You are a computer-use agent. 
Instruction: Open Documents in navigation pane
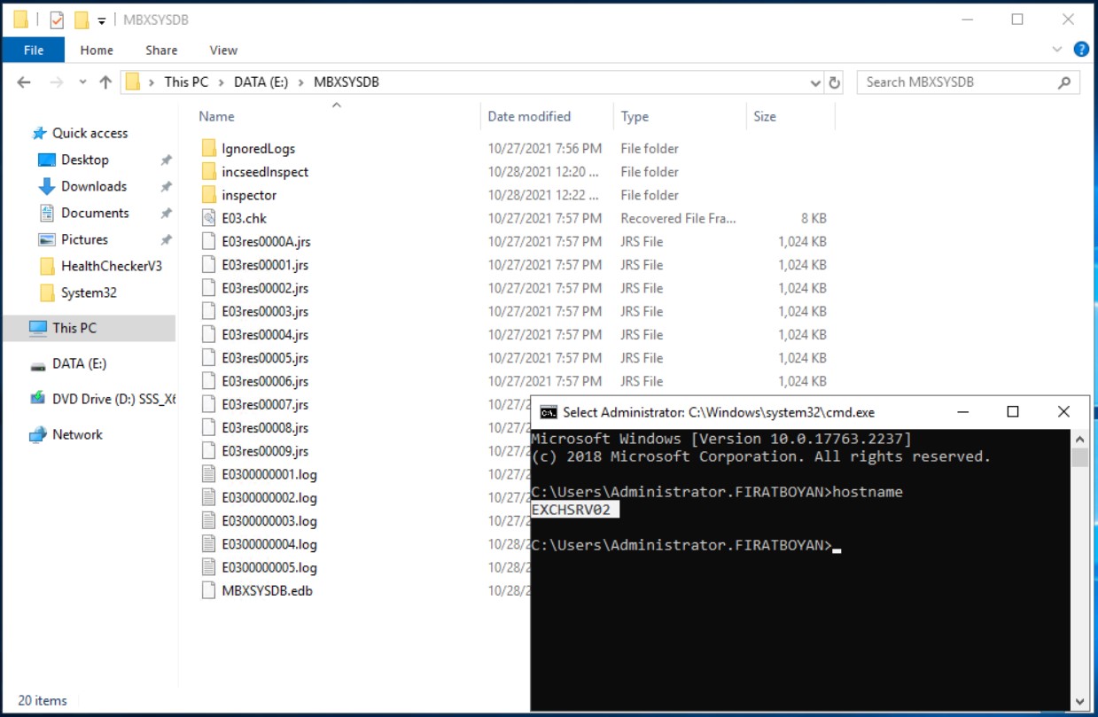point(95,213)
